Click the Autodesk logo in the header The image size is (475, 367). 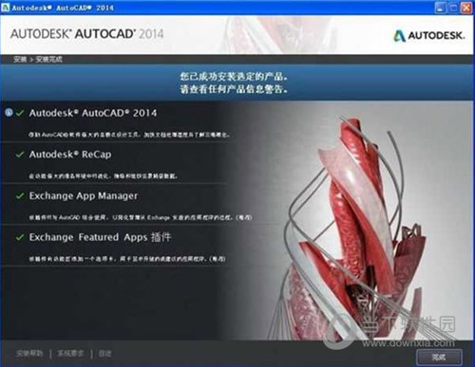(429, 35)
